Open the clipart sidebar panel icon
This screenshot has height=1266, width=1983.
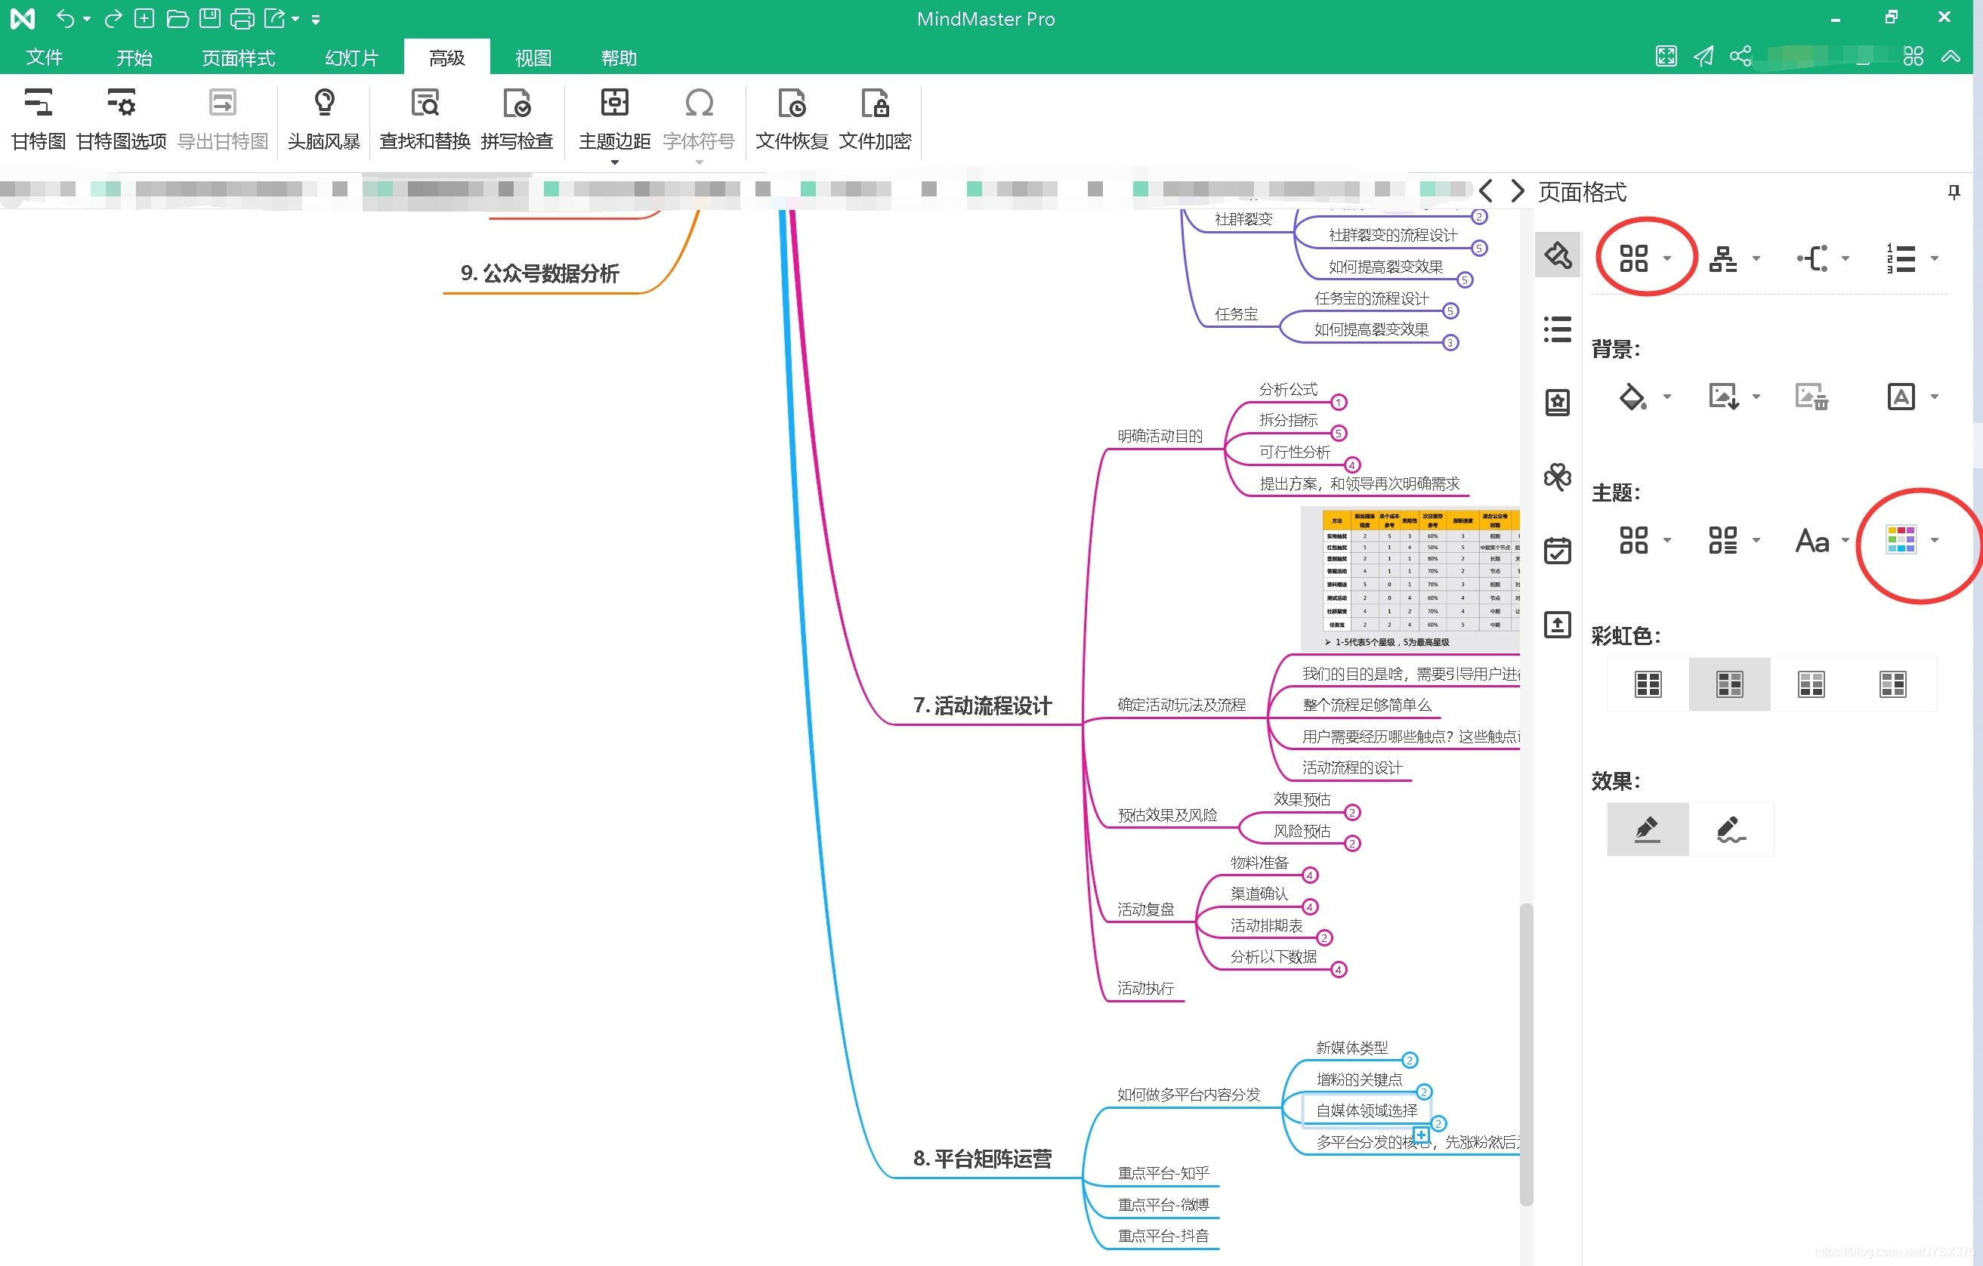(x=1556, y=476)
